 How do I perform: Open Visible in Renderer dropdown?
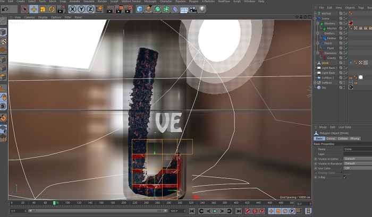coord(358,163)
